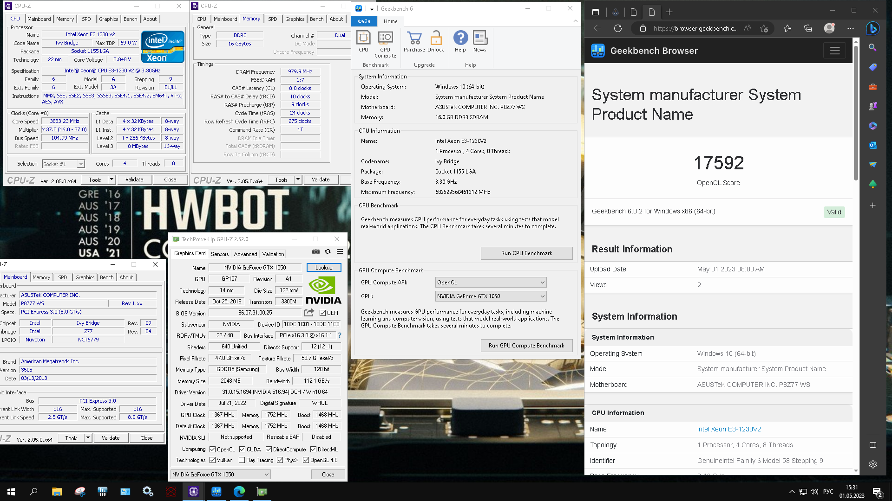892x501 pixels.
Task: Click Edge sidebar add plus icon
Action: (x=873, y=205)
